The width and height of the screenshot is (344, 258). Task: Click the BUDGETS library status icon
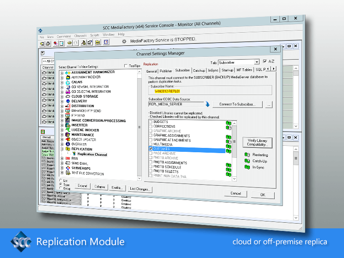228,123
